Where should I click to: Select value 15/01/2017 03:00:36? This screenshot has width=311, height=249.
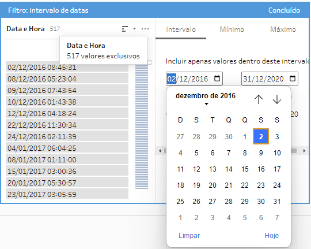(x=67, y=171)
